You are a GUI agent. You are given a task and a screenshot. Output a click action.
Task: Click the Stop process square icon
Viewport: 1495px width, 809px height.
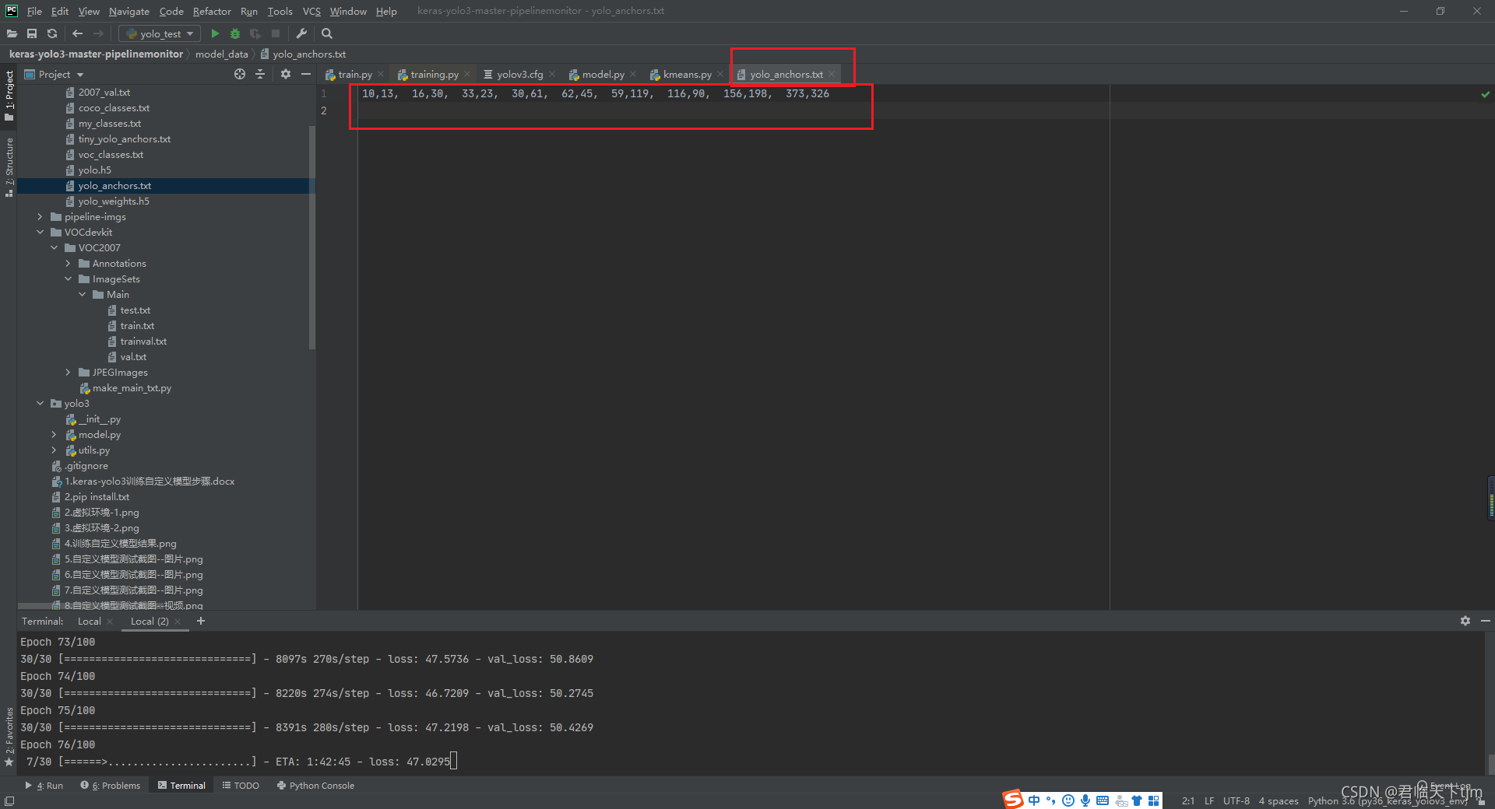click(276, 33)
